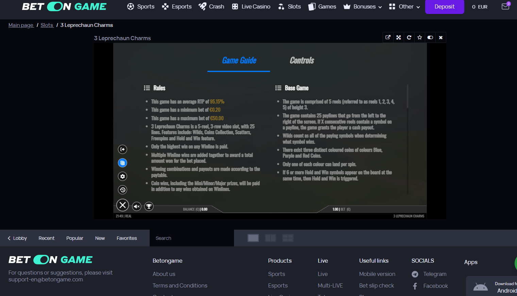517x296 pixels.
Task: Open About us link
Action: pyautogui.click(x=164, y=274)
